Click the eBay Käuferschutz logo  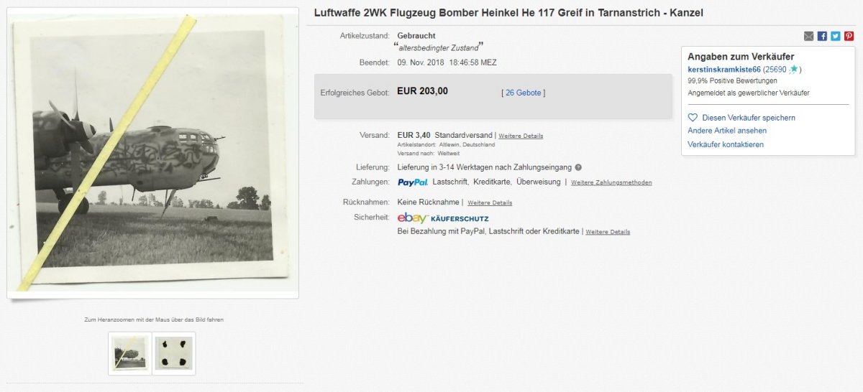click(443, 218)
